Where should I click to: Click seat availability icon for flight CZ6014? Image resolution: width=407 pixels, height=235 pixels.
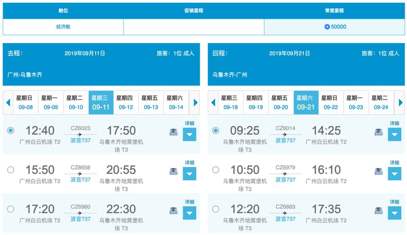point(379,132)
